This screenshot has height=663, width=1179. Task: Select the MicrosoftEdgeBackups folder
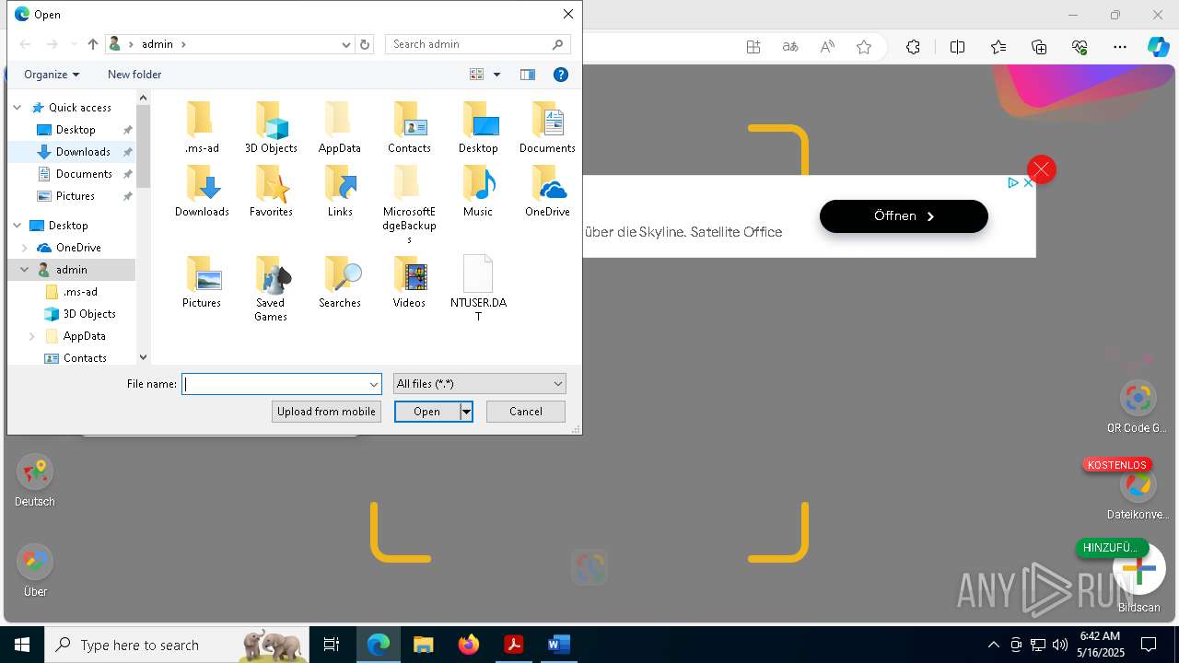coord(409,204)
